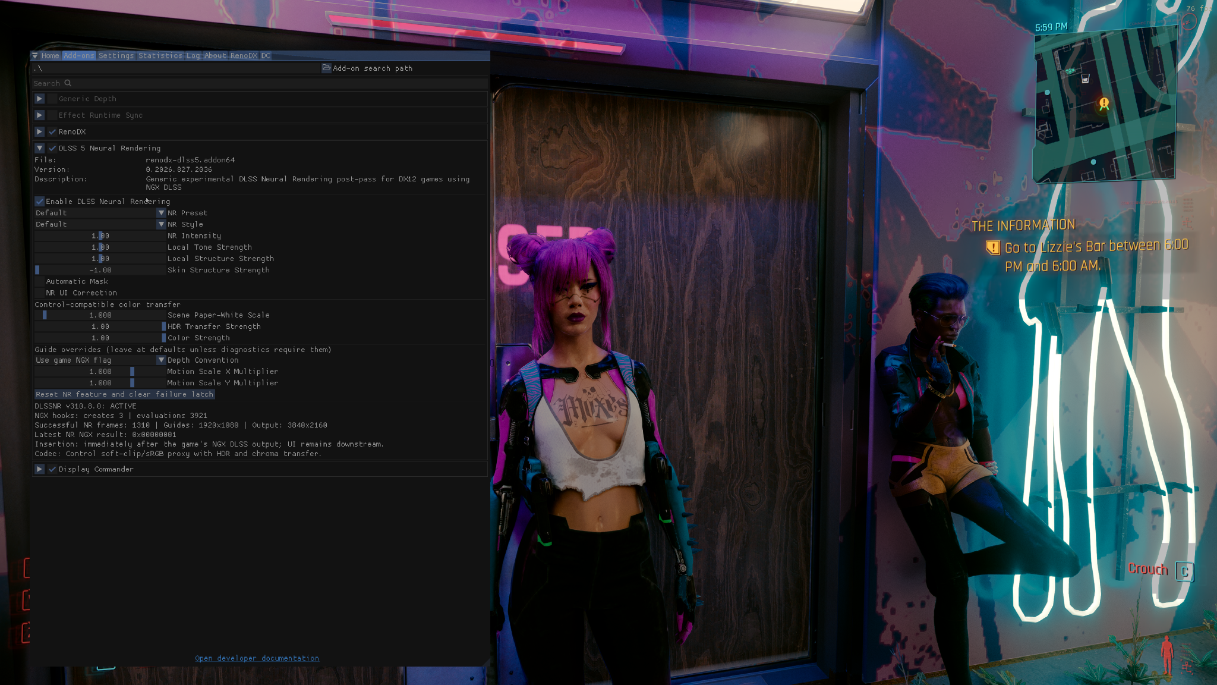The width and height of the screenshot is (1217, 685).
Task: Expand the RenoDX section arrow
Action: tap(39, 132)
